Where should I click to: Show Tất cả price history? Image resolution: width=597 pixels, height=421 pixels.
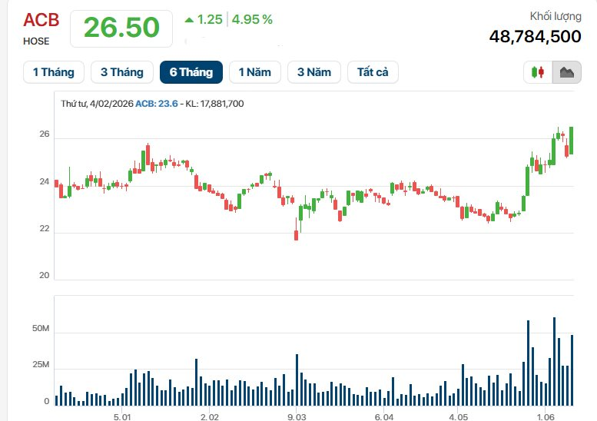(x=373, y=72)
